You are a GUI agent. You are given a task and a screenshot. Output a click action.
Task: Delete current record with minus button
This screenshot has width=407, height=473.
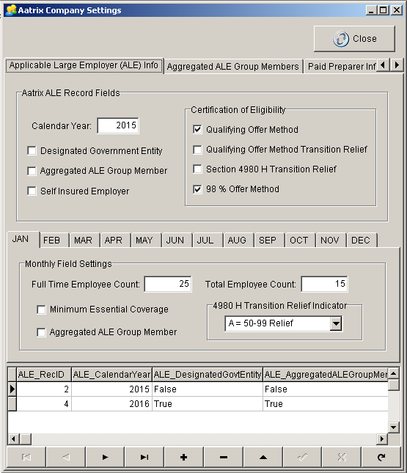coord(223,457)
